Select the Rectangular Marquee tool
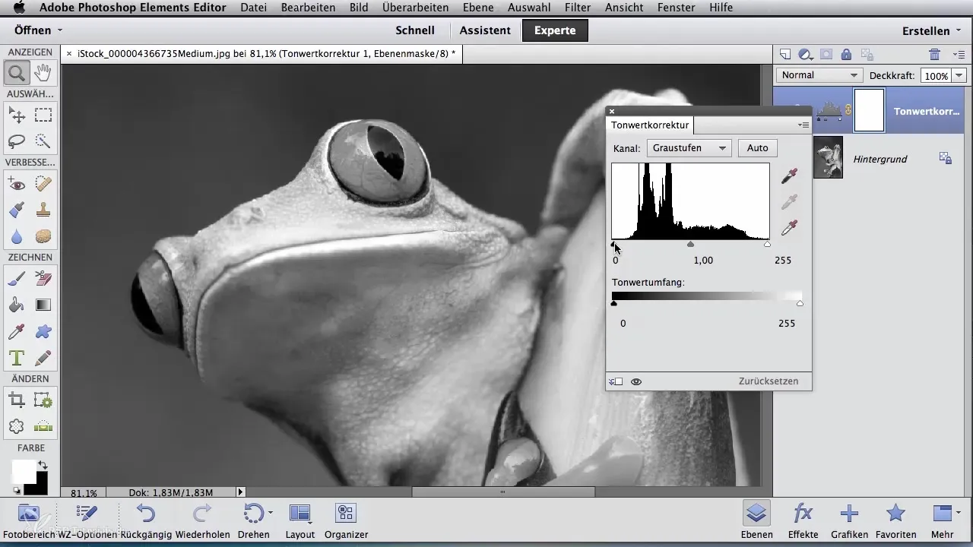 (x=43, y=115)
